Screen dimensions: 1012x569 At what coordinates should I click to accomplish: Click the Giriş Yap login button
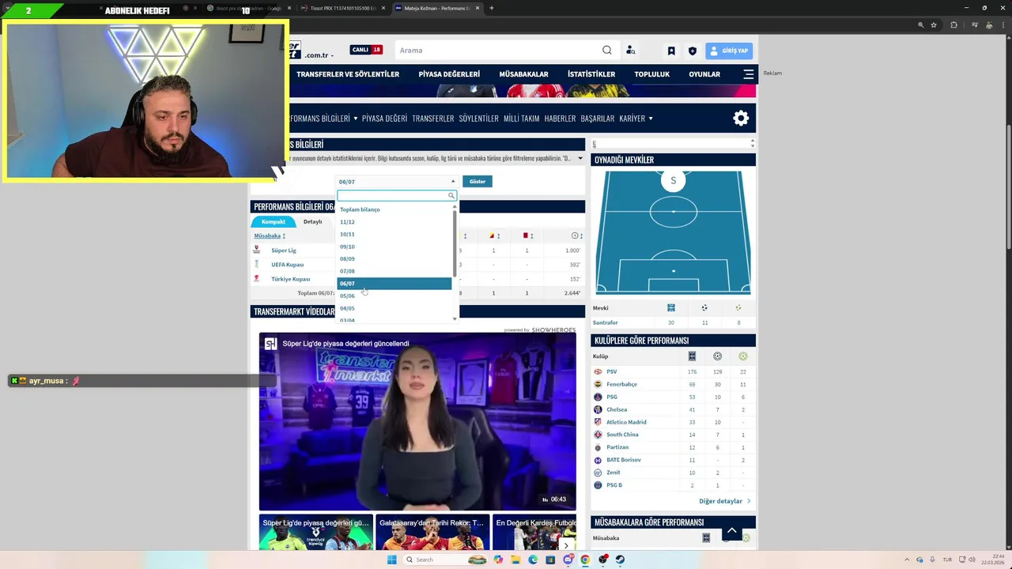[x=729, y=51]
